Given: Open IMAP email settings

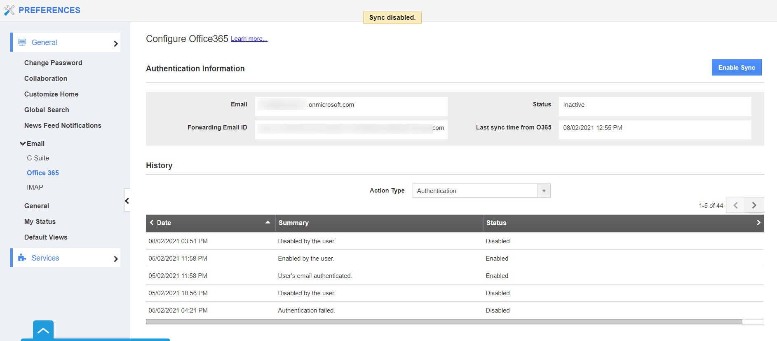Looking at the screenshot, I should click(x=35, y=187).
